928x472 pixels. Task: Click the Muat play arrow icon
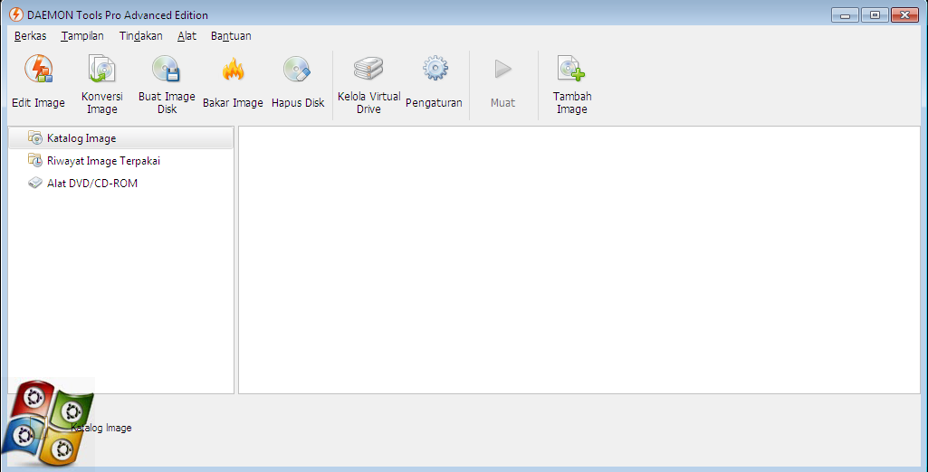point(502,69)
